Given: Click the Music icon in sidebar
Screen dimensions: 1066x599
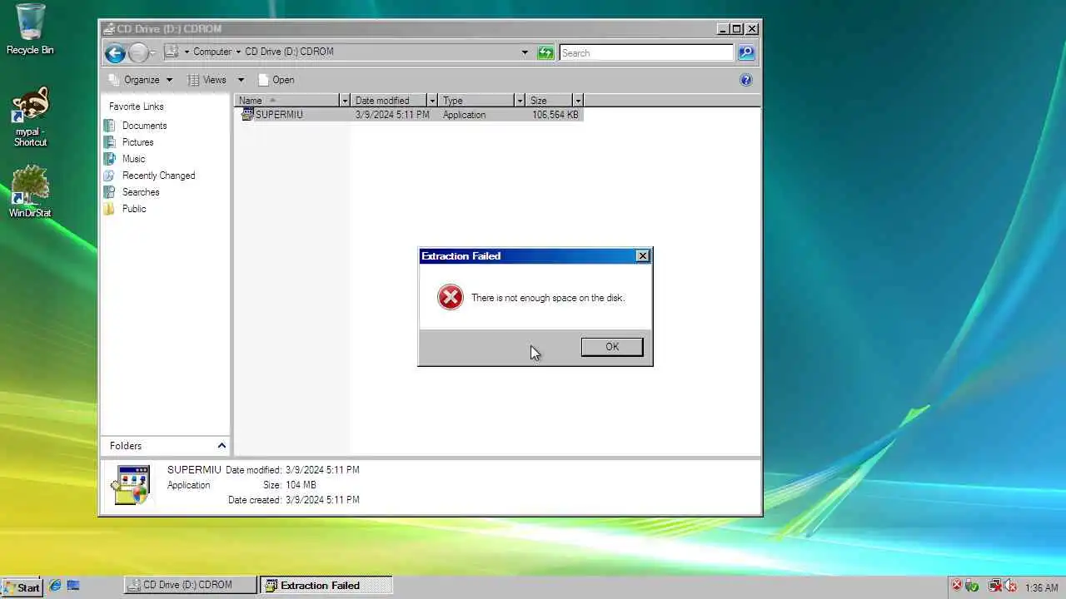Looking at the screenshot, I should pyautogui.click(x=109, y=159).
